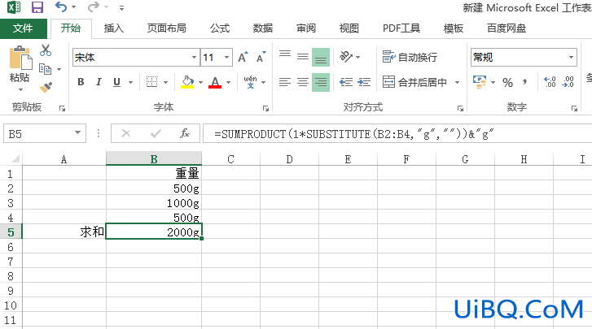Screen dimensions: 592x329
Task: Open the 对齐方式 alignment dialog launcher
Action: pyautogui.click(x=460, y=108)
